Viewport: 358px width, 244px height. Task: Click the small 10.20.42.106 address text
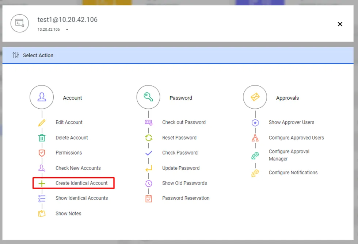click(x=49, y=30)
